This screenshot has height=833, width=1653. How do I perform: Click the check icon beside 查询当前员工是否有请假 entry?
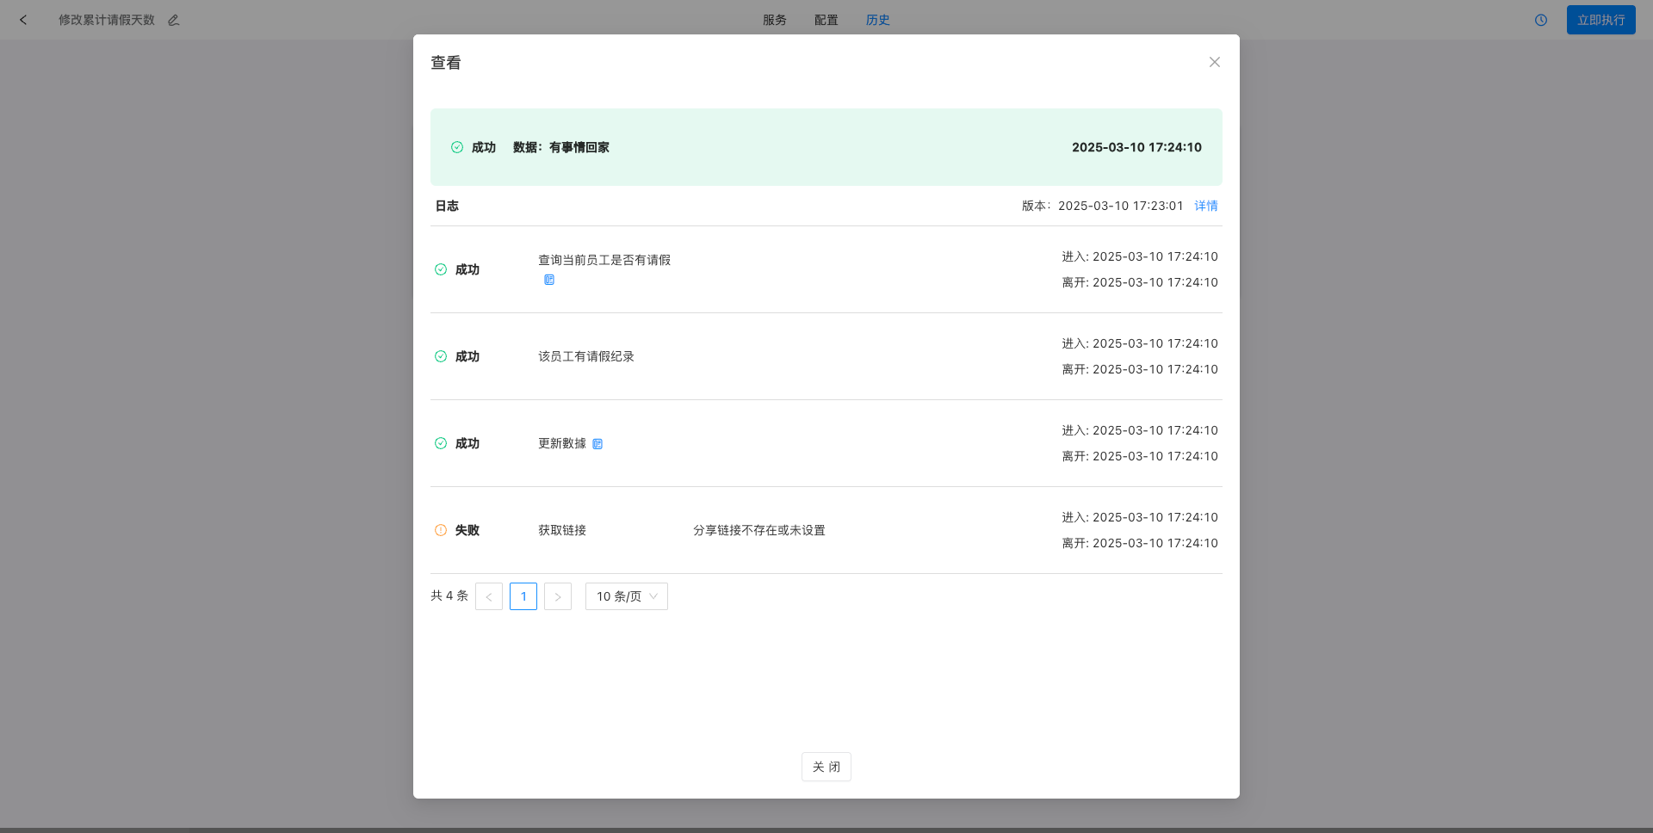pyautogui.click(x=440, y=269)
